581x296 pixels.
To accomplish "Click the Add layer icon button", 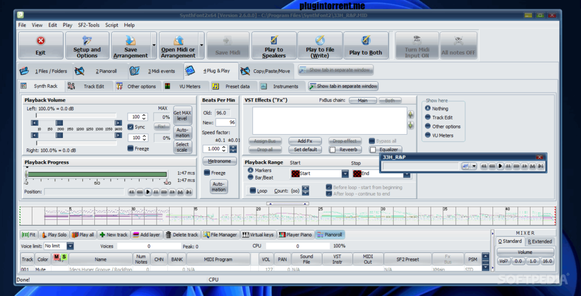I will (146, 235).
